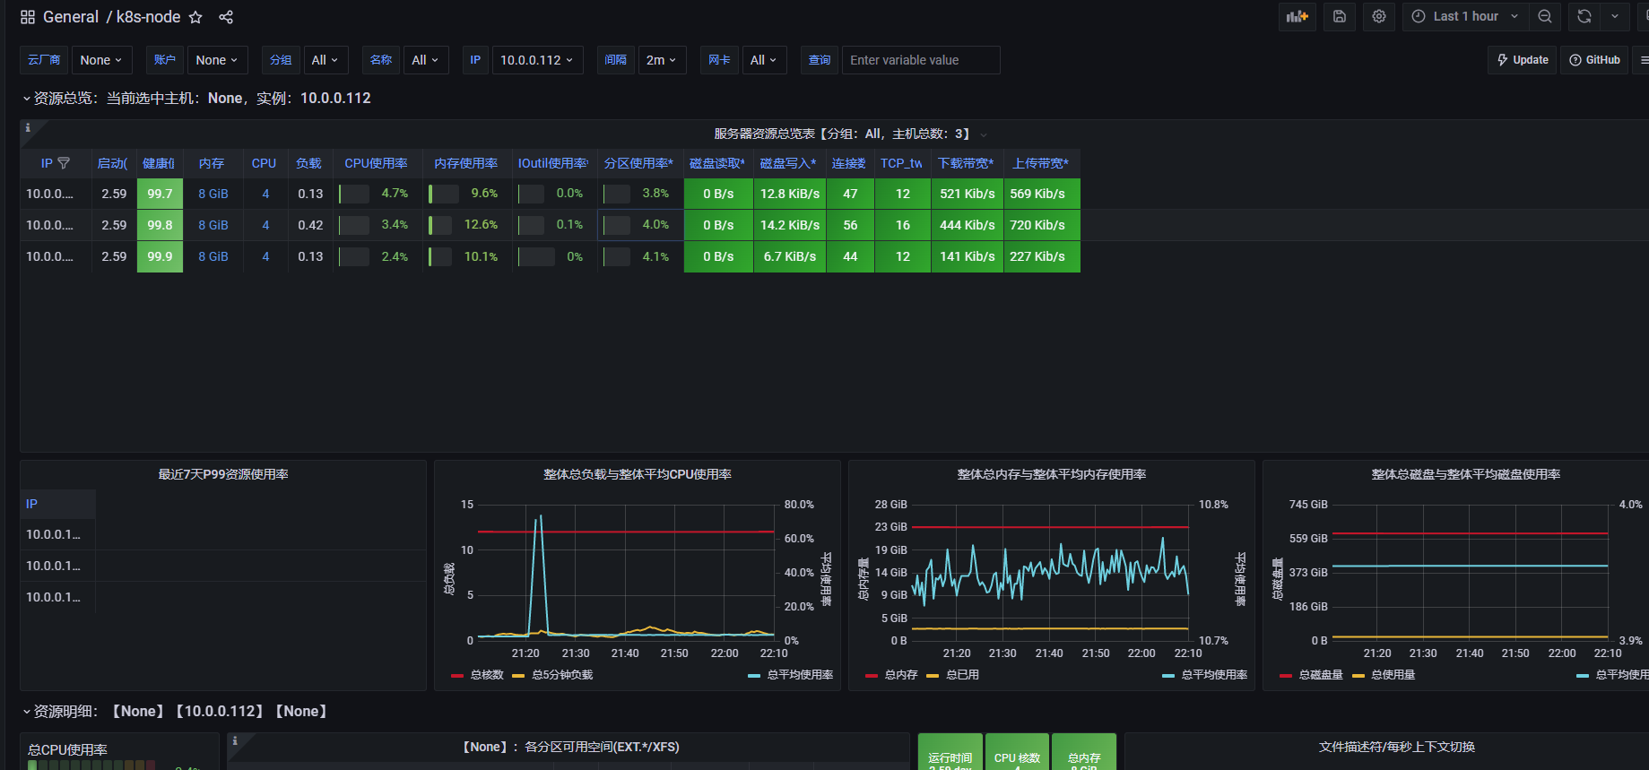Open 整体总负载与整体平均CPU使用率 panel title
1649x770 pixels.
(x=638, y=474)
